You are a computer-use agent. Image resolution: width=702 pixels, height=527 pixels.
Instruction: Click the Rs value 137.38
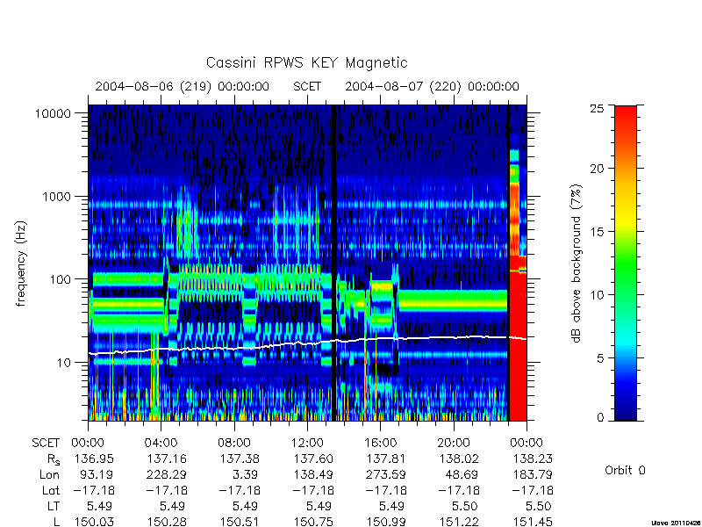(239, 458)
